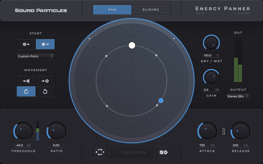Click the -40.0 dB threshold value

tap(23, 145)
